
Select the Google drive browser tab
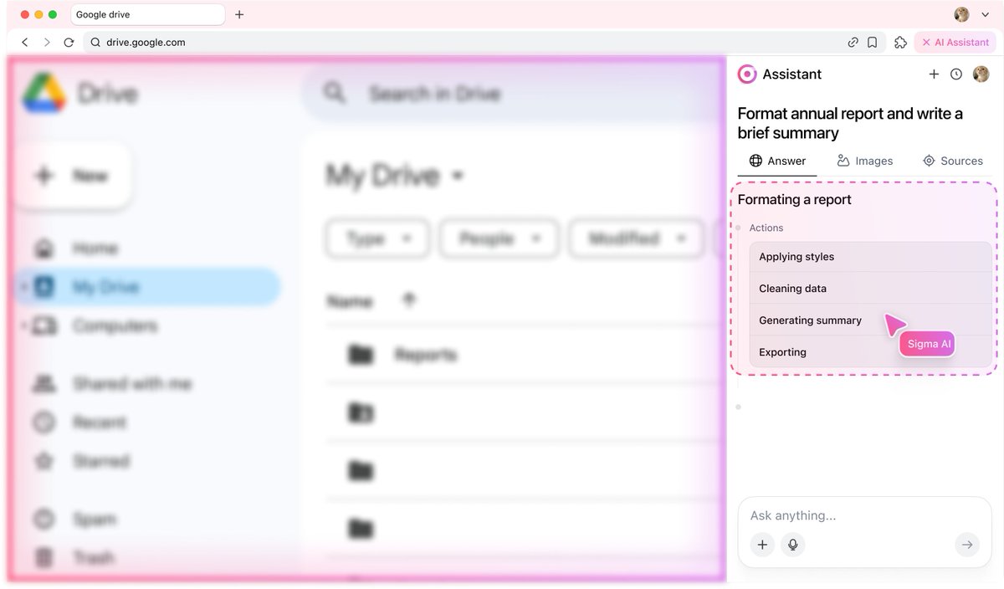coord(147,14)
